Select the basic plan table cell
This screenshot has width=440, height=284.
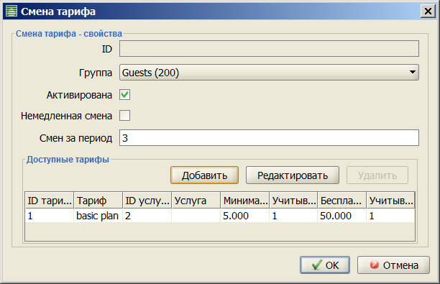pos(98,216)
